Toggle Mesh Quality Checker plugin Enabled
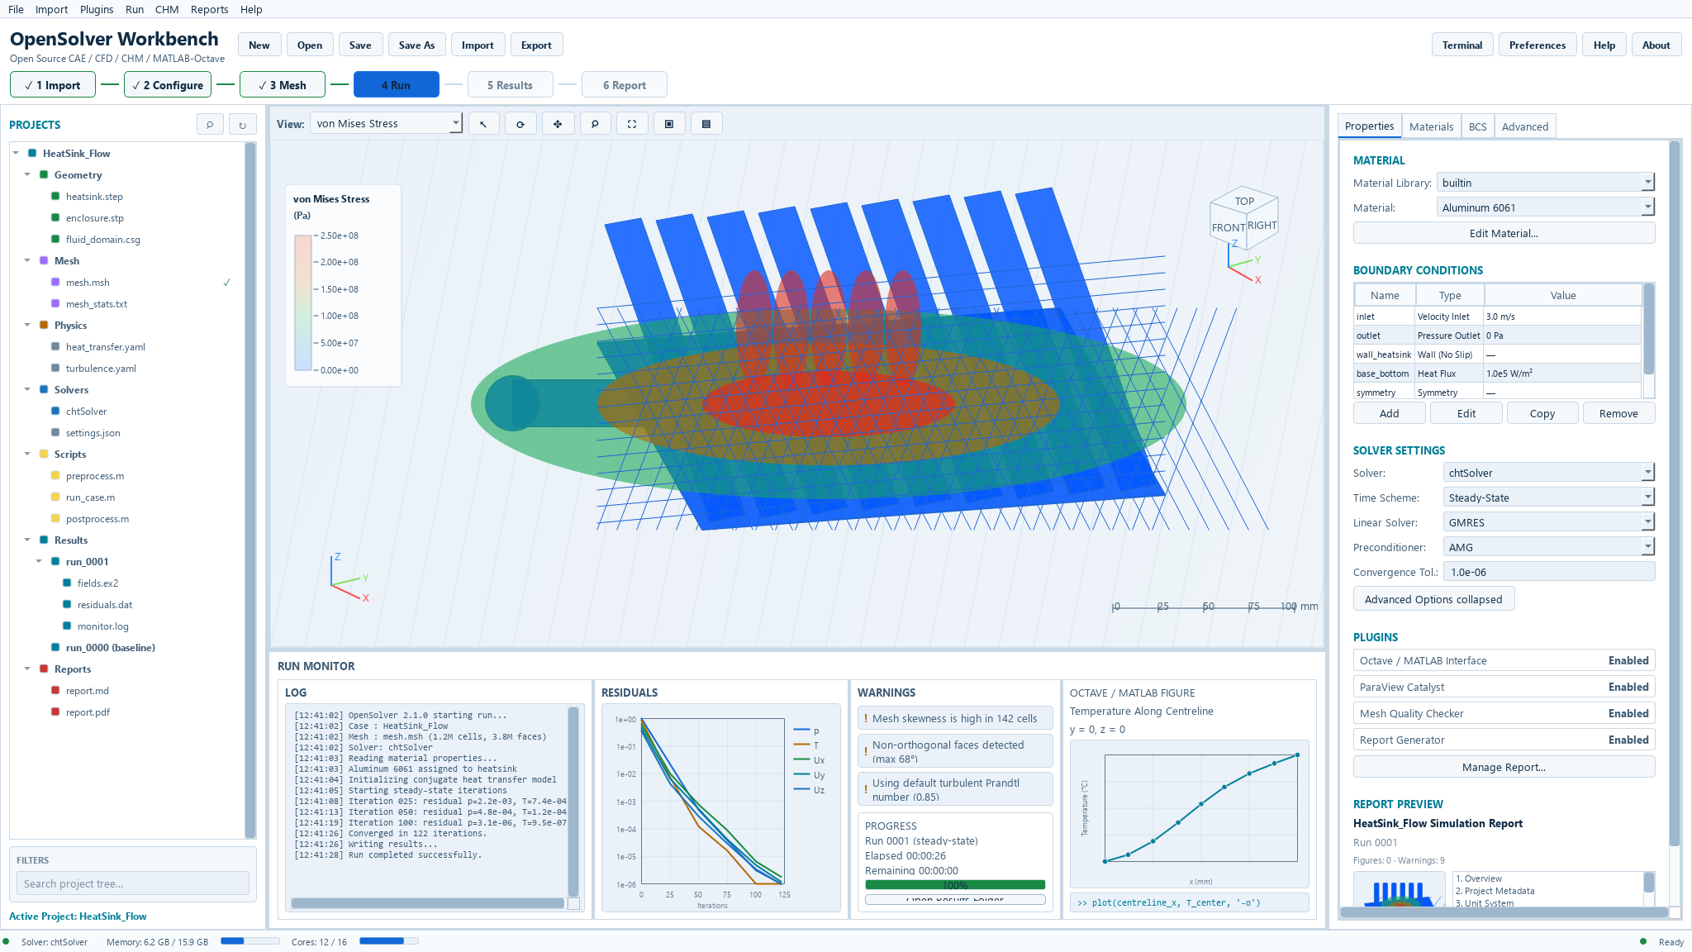This screenshot has width=1692, height=952. tap(1628, 714)
